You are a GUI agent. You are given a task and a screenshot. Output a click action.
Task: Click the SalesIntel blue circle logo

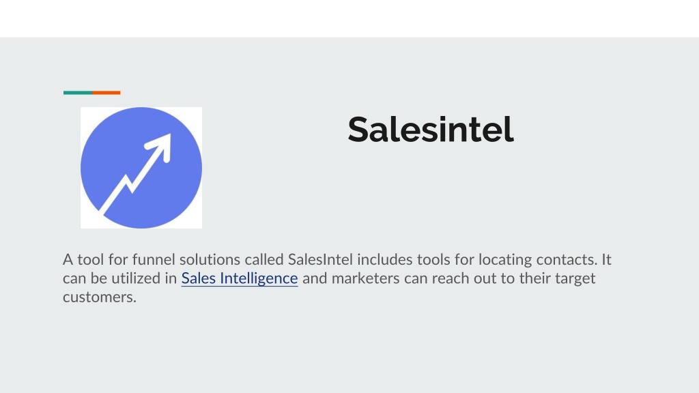click(141, 168)
